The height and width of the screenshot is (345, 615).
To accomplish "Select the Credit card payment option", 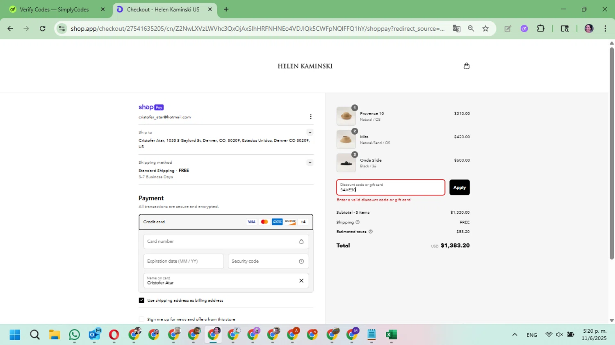I will [226, 222].
